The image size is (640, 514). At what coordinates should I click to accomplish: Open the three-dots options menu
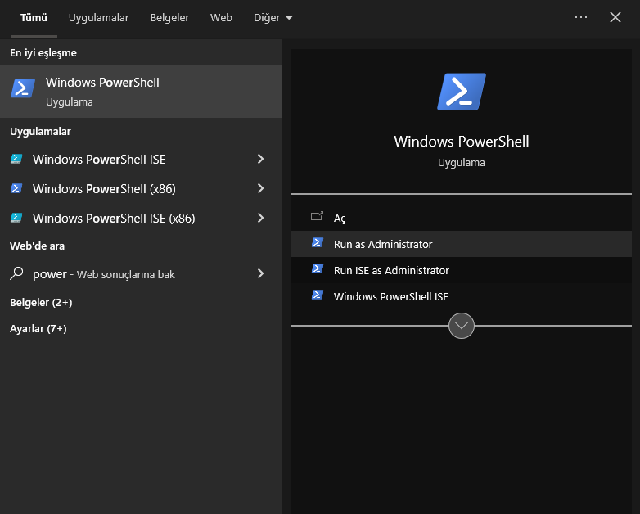pos(581,17)
